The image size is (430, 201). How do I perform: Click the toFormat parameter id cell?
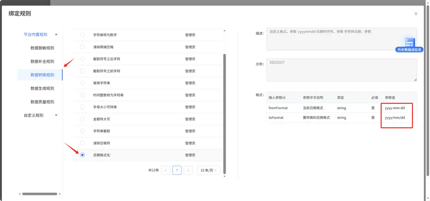(276, 117)
